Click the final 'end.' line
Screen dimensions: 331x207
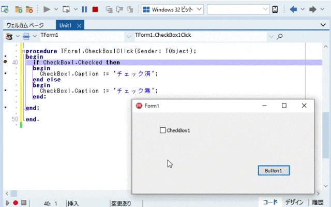(33, 120)
